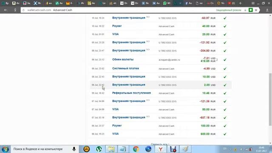The image size is (272, 153).
Task: Bookmark the page with the star icon
Action: [x=256, y=10]
